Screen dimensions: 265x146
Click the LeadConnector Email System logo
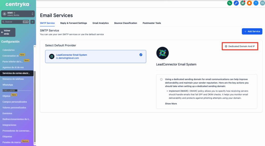tap(163, 53)
